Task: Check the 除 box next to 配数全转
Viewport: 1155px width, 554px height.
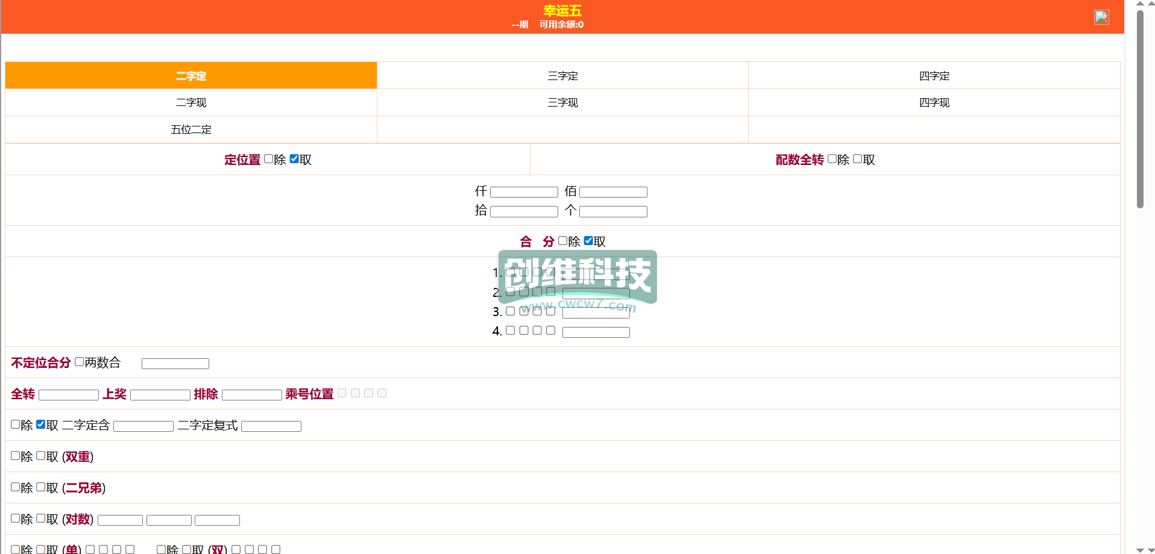Action: click(832, 158)
